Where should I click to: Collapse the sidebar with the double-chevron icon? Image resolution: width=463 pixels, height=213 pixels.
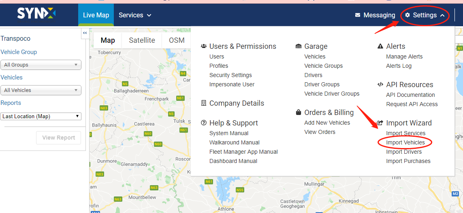(85, 33)
